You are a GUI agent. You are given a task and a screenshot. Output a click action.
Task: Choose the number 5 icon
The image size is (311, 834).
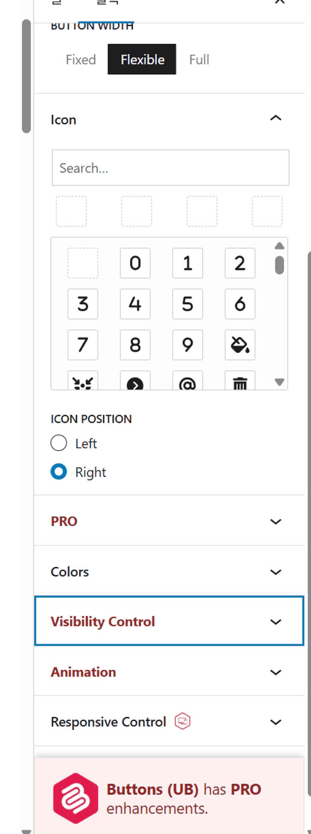tap(187, 304)
